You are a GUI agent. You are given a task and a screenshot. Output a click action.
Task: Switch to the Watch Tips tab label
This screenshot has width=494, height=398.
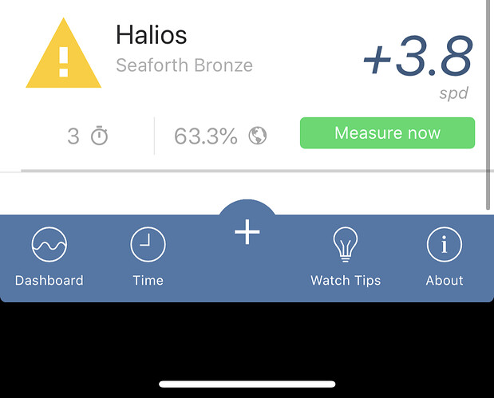tap(346, 281)
